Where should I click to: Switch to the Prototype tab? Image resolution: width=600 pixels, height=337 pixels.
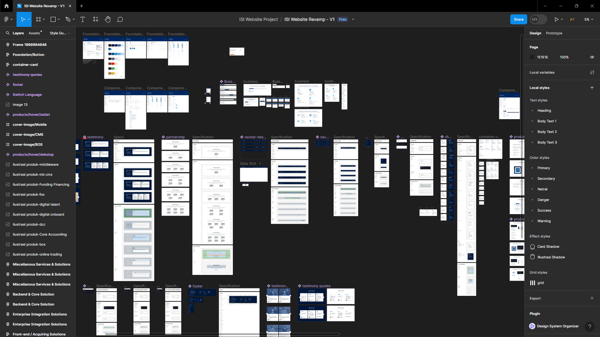pos(554,33)
